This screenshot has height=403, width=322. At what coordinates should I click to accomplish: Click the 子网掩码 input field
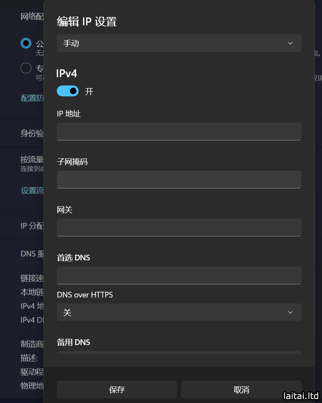click(x=179, y=179)
